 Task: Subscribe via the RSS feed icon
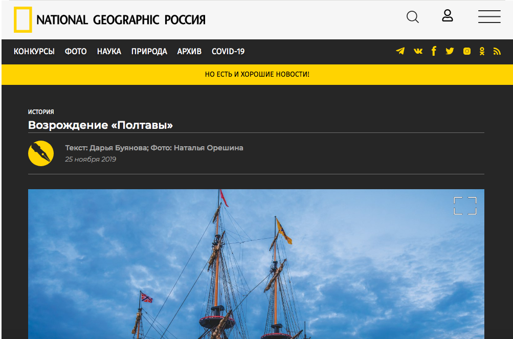[497, 51]
